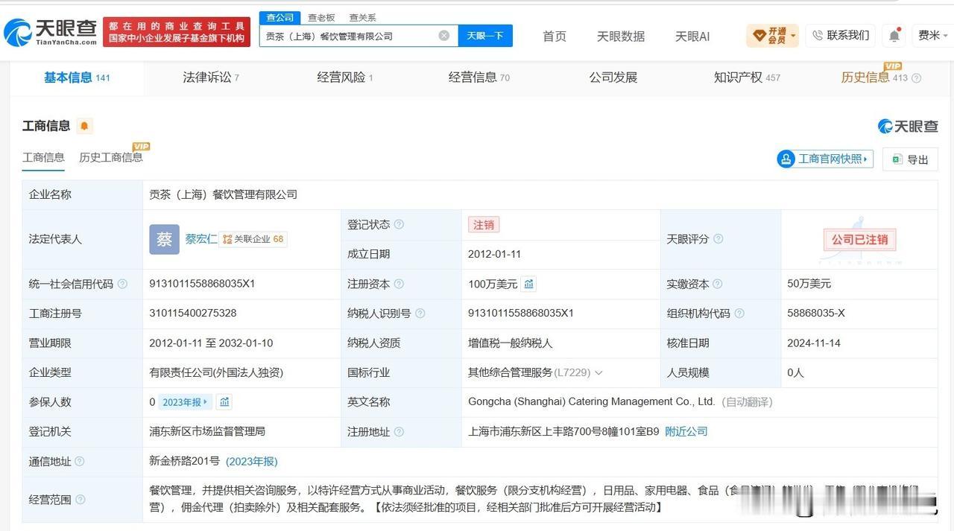Open 经营信息 70 tab
The image size is (954, 531).
point(479,77)
